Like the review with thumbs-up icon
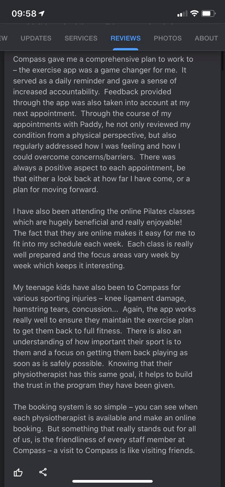The height and width of the screenshot is (487, 225). pos(18,472)
